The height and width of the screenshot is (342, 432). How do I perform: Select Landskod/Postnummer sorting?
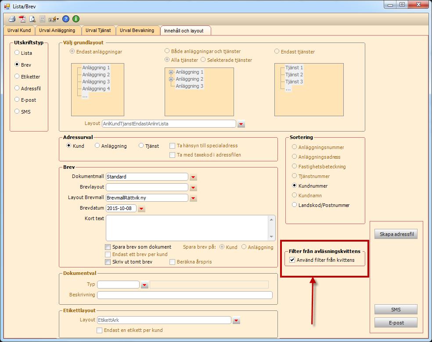[294, 205]
